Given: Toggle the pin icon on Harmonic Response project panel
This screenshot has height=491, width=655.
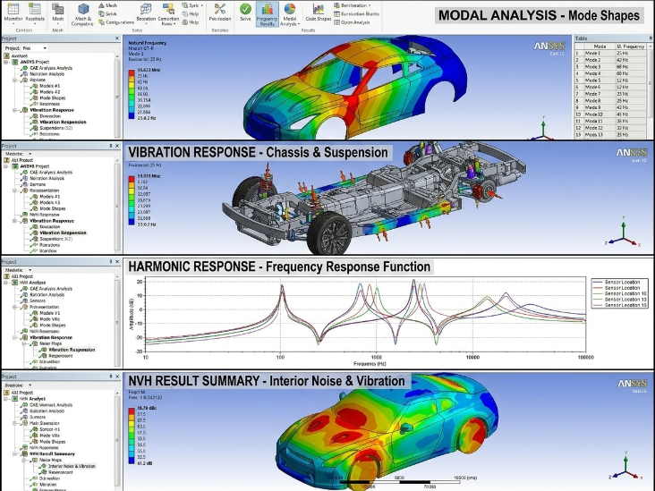Looking at the screenshot, I should [x=111, y=261].
